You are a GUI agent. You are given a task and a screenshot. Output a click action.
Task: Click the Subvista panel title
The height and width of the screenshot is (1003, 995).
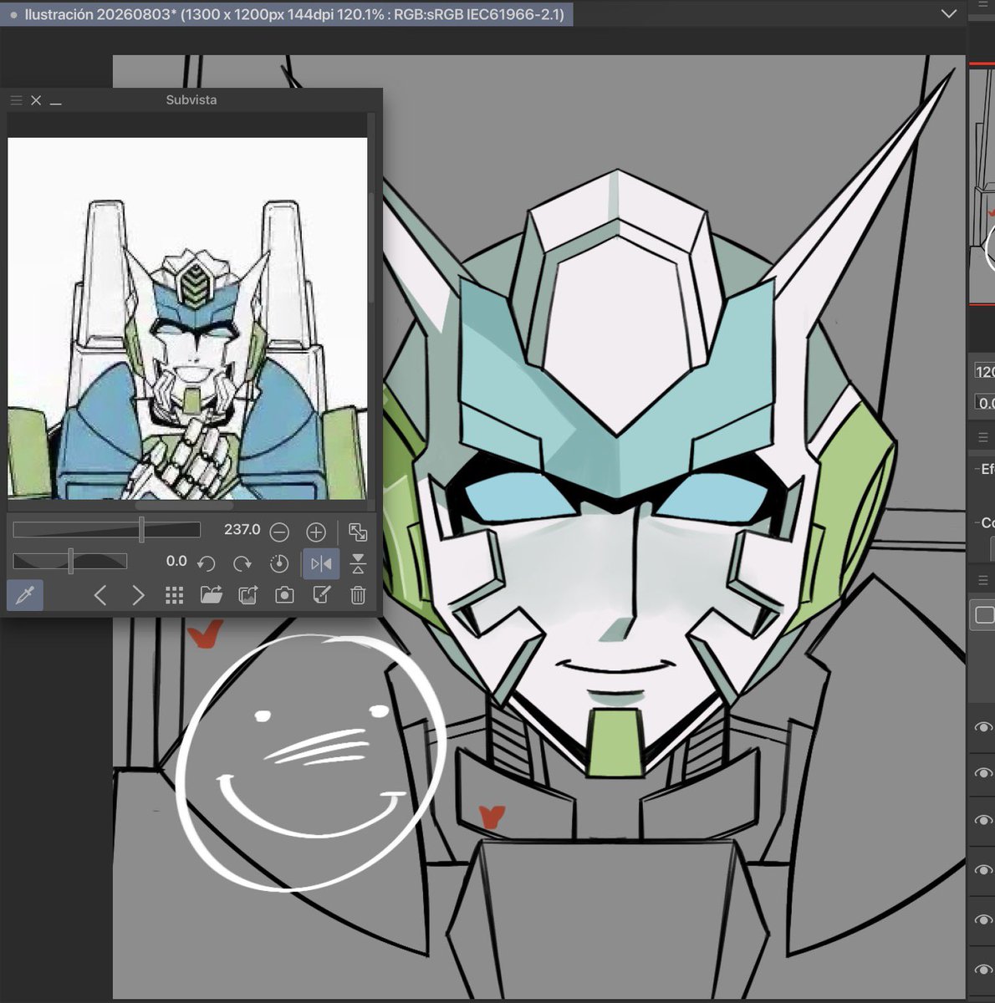191,99
